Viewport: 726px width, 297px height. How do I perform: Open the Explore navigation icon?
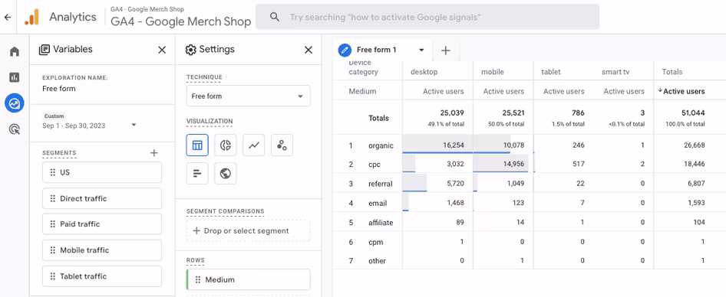15,103
